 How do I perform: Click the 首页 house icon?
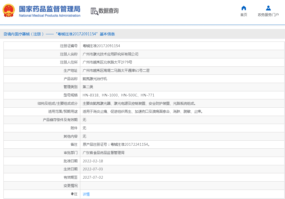point(244,8)
